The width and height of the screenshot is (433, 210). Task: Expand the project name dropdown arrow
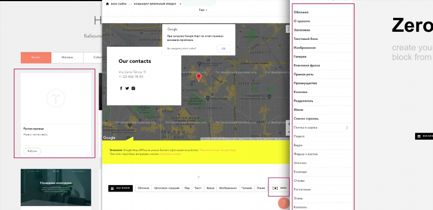pos(180,4)
